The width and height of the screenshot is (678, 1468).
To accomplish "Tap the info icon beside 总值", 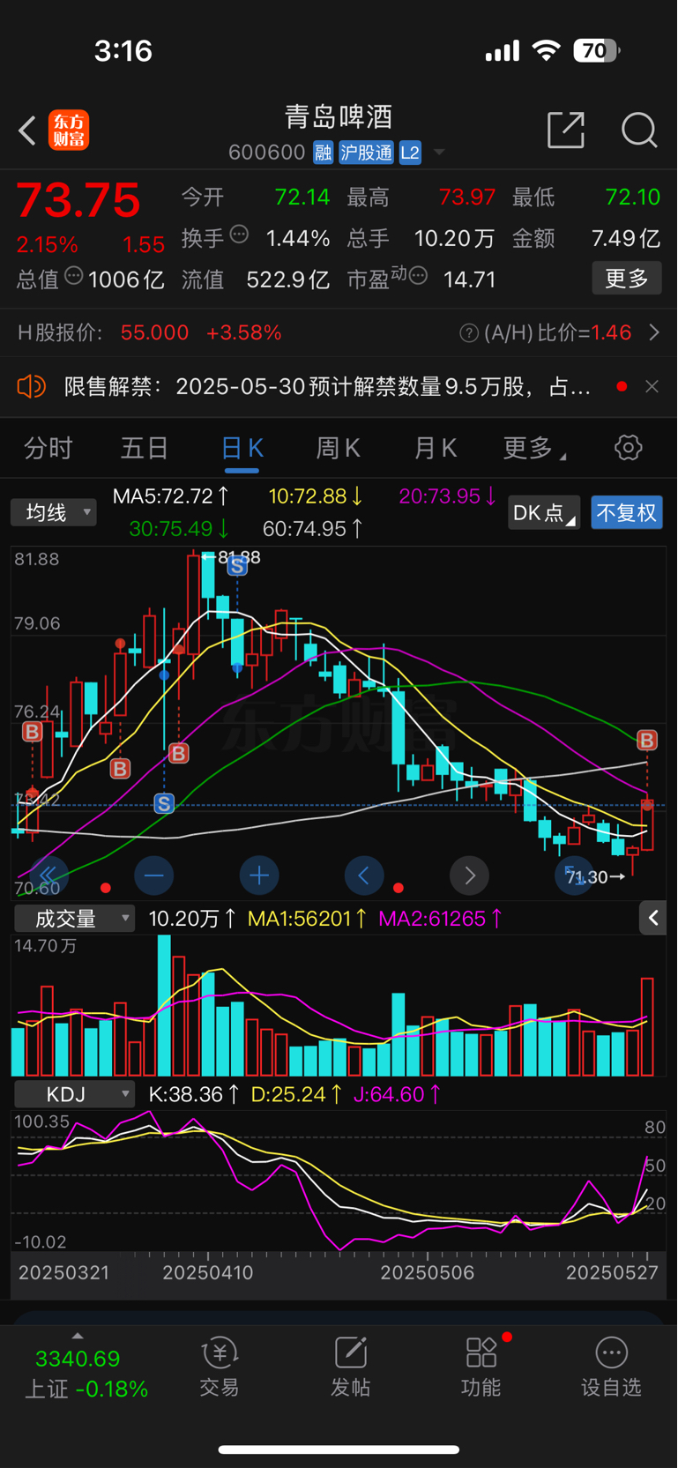I will coord(74,276).
